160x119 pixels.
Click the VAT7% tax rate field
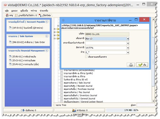tap(106, 48)
